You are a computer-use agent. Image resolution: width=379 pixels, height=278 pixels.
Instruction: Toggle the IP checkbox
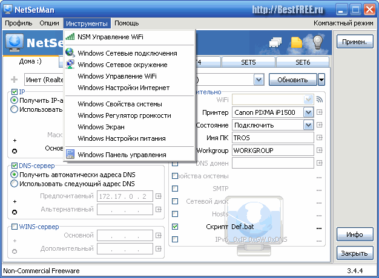coord(15,92)
